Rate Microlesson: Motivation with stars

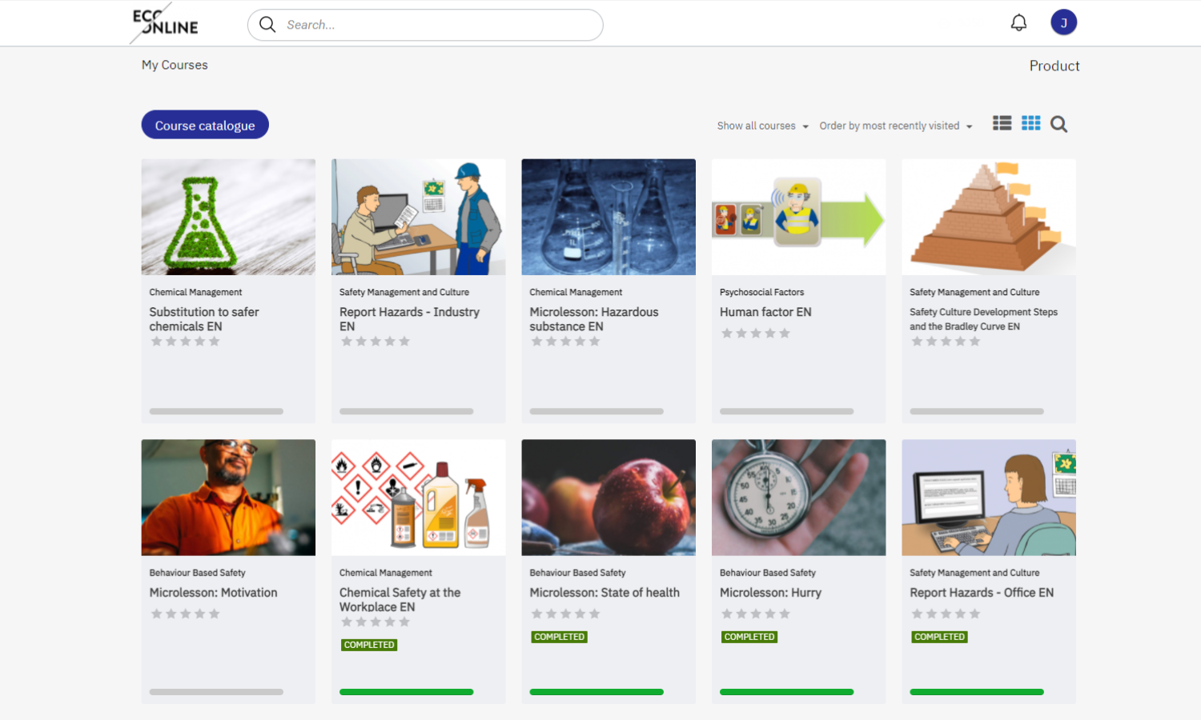click(x=185, y=614)
